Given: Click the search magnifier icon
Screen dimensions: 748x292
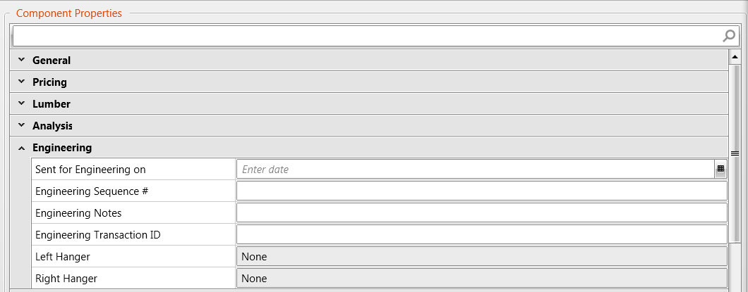Looking at the screenshot, I should point(729,36).
